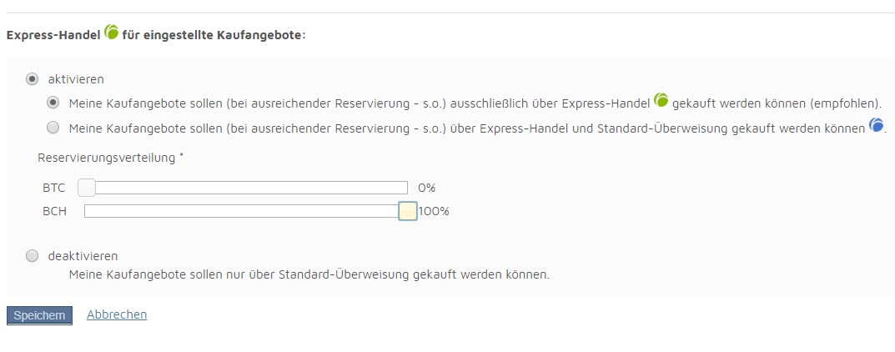895x352 pixels.
Task: Click the BCH slider handle
Action: (x=408, y=211)
